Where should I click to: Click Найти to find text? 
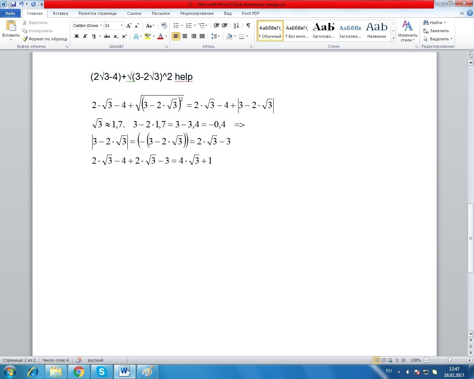(x=435, y=23)
